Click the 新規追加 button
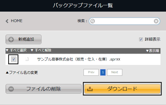166x105 pixels. pyautogui.click(x=24, y=39)
